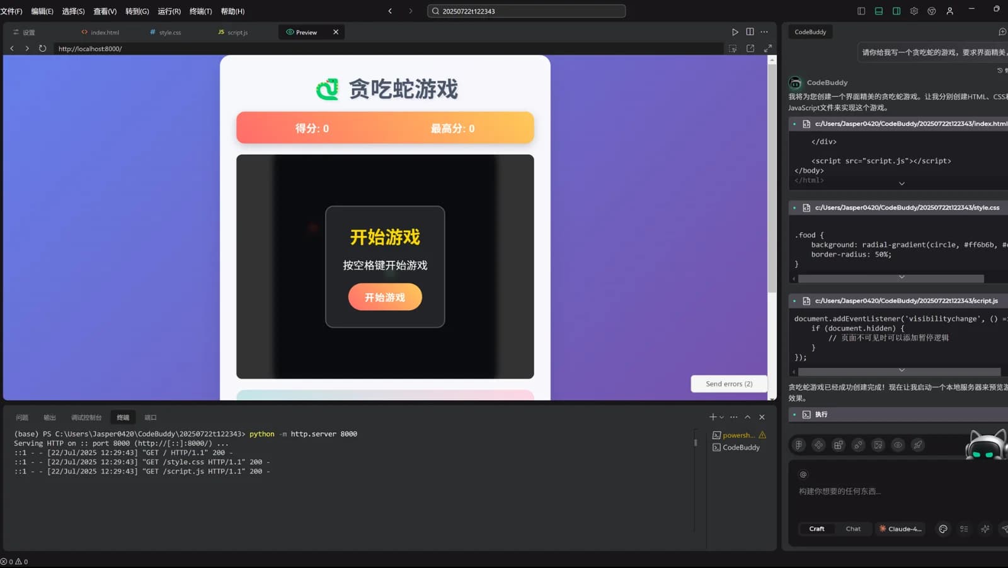1008x568 pixels.
Task: Switch to the 问题 panel tab
Action: coord(22,418)
